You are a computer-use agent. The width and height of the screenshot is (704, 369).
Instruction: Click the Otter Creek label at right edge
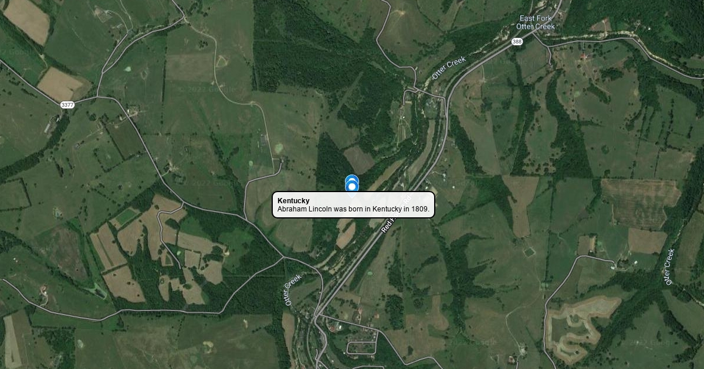pyautogui.click(x=669, y=266)
